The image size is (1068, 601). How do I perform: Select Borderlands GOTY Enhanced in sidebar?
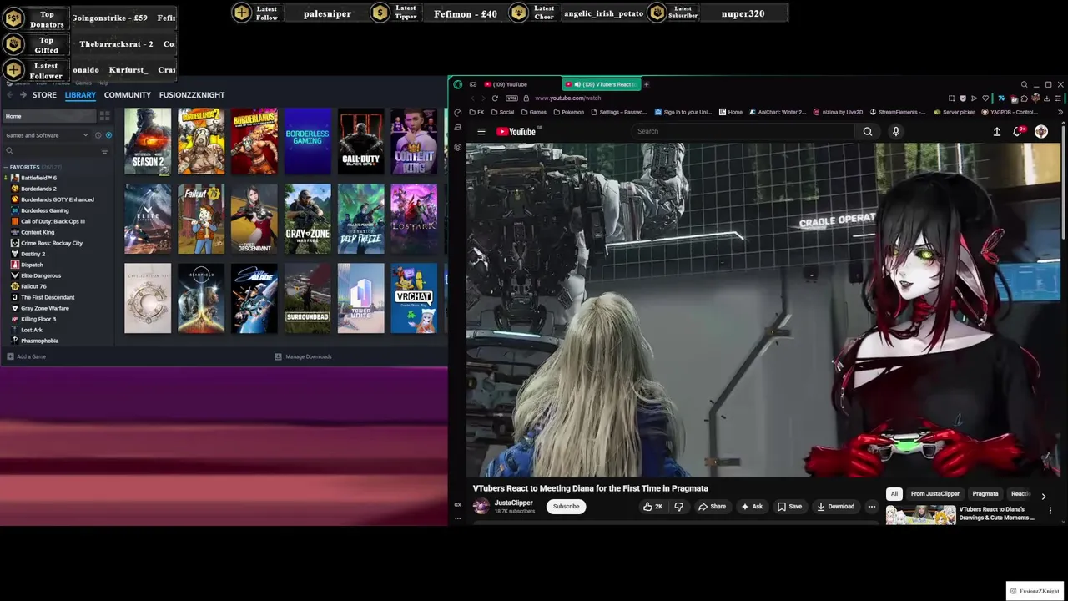click(52, 199)
